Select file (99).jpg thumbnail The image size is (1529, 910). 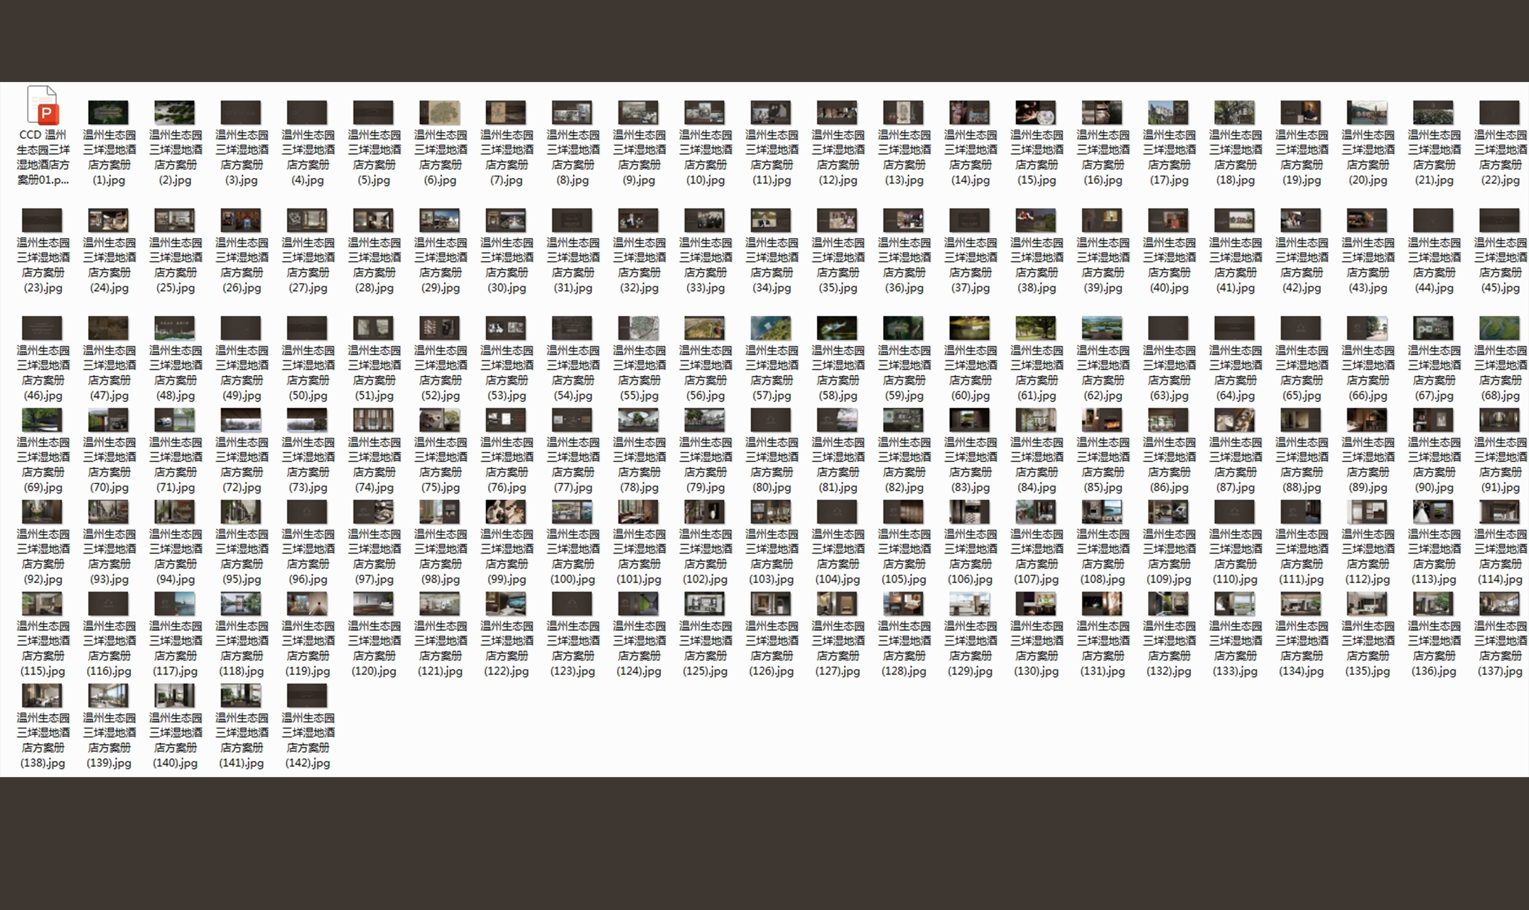pyautogui.click(x=506, y=512)
